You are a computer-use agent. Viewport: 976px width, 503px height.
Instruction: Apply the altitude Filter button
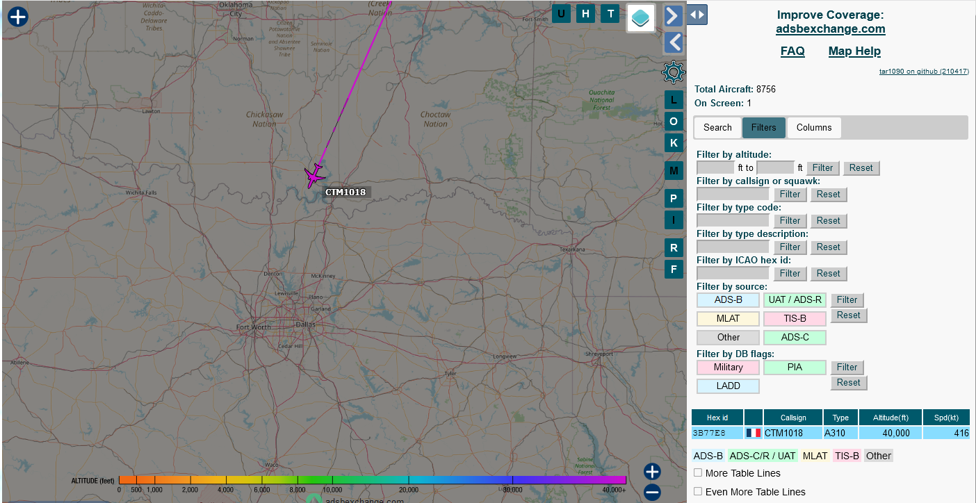(823, 168)
